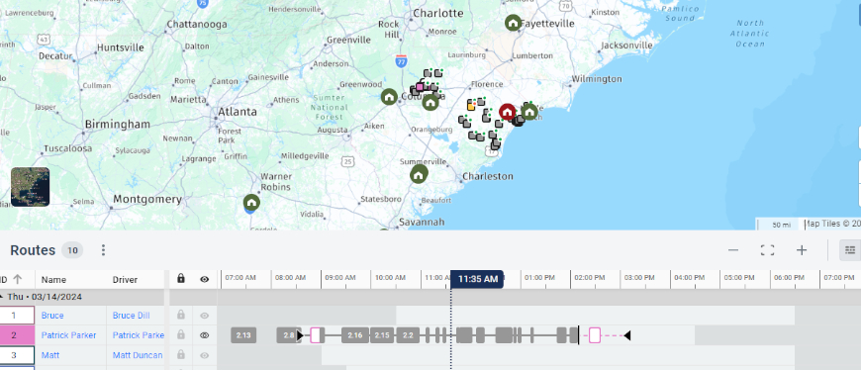Click the 09:00 AM time label
This screenshot has height=370, width=861.
[339, 278]
